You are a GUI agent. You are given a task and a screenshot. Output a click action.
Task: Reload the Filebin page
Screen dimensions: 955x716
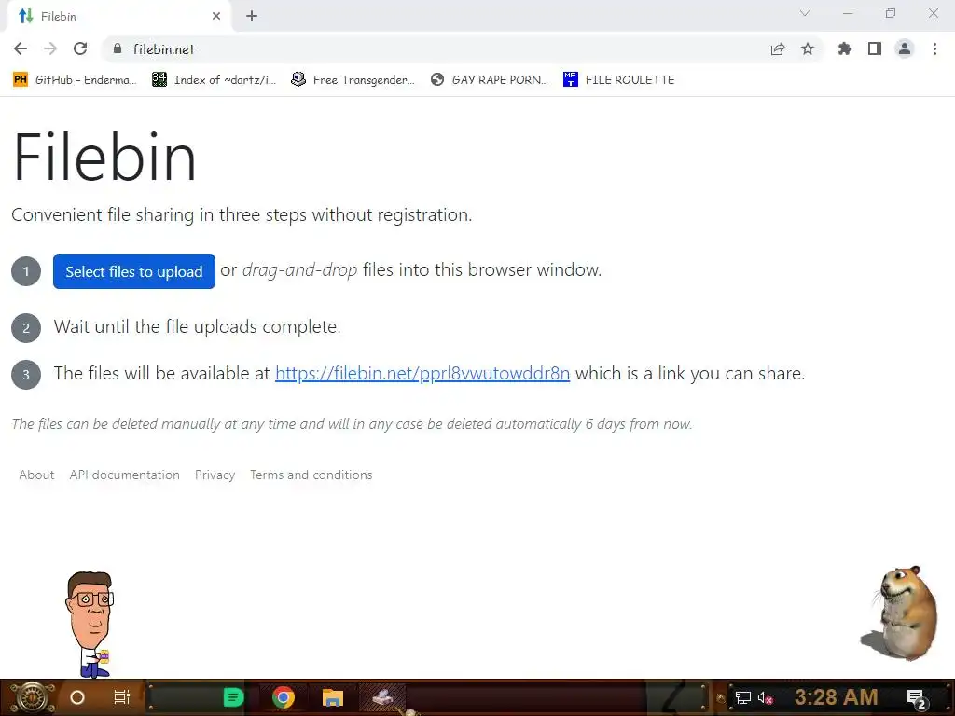coord(80,48)
